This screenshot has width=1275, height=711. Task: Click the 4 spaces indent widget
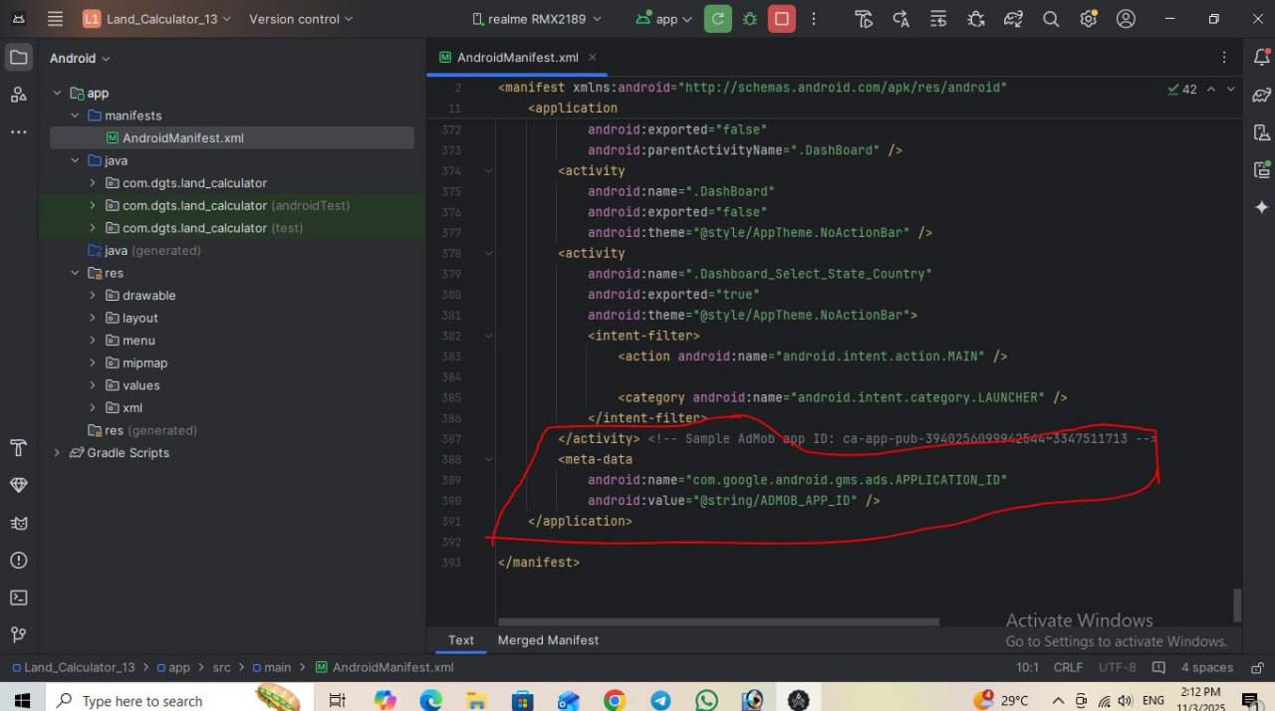[1206, 667]
